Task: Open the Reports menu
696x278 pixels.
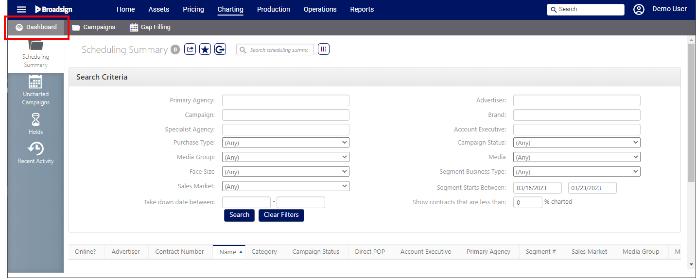Action: coord(362,9)
